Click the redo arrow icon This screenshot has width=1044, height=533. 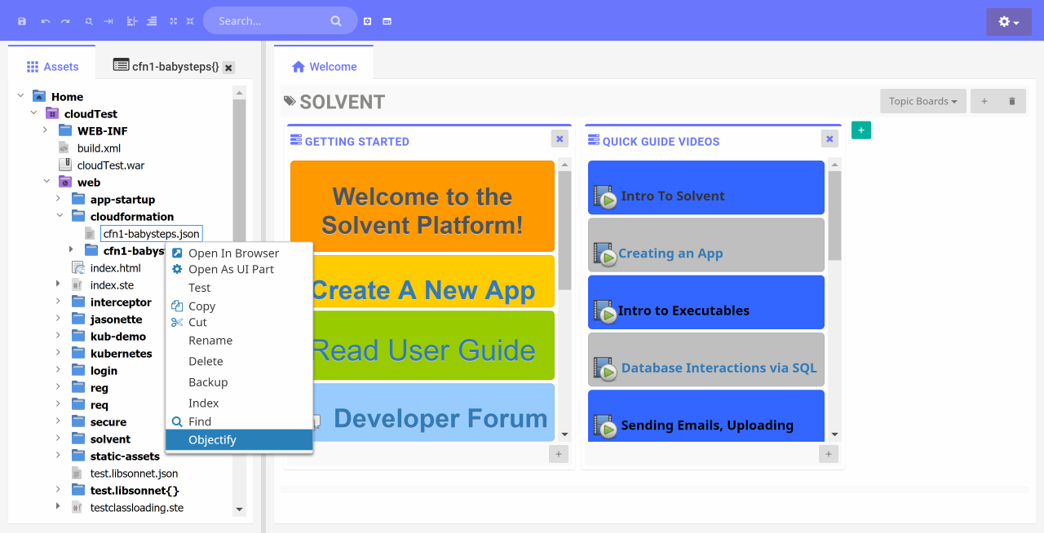[x=65, y=21]
